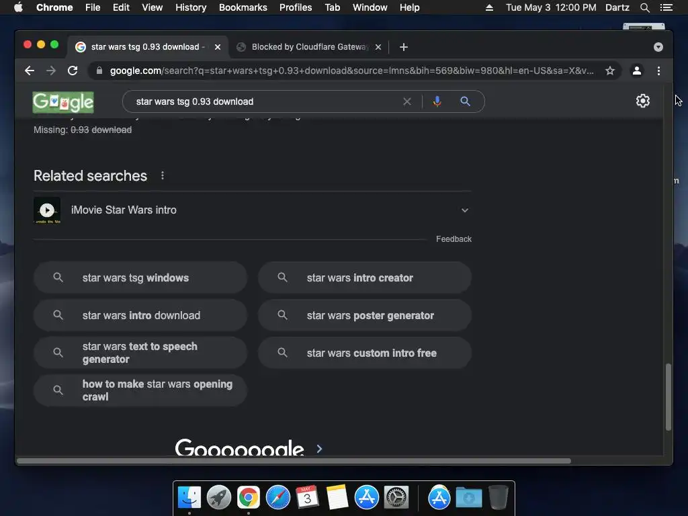Click into the Google search input field
The image size is (688, 516).
[x=263, y=101]
